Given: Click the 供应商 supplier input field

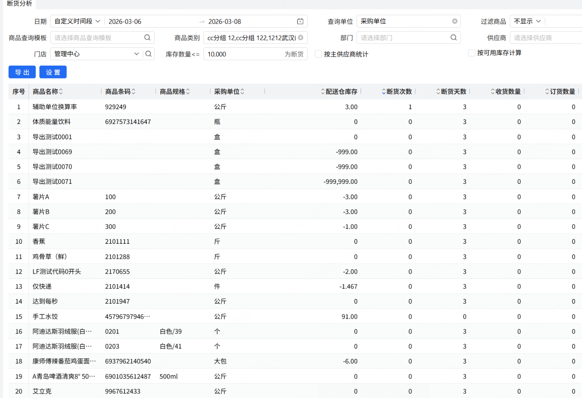Looking at the screenshot, I should (x=544, y=38).
